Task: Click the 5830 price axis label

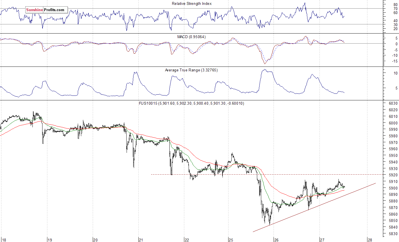Action: click(x=394, y=234)
